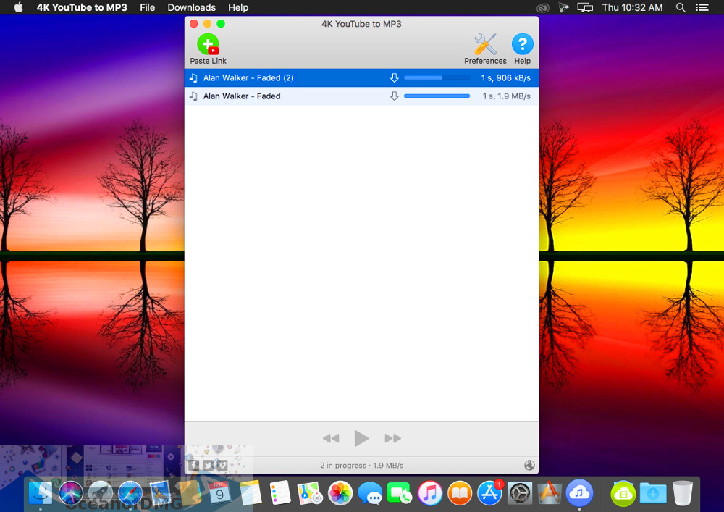Click music note icon of 'Alan Walker - Faded' row
The image size is (724, 512).
tap(193, 96)
